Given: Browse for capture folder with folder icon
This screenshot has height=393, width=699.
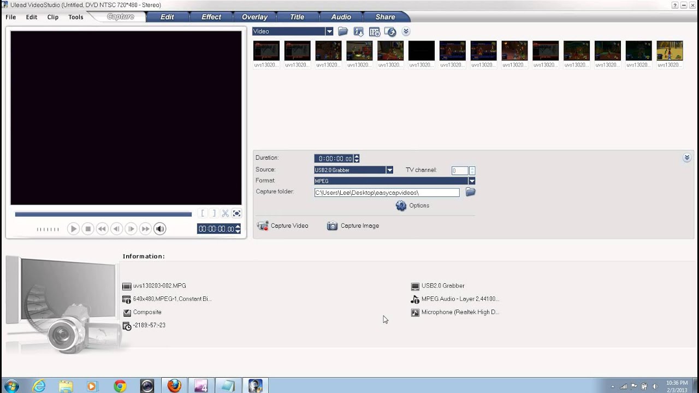Looking at the screenshot, I should (470, 192).
